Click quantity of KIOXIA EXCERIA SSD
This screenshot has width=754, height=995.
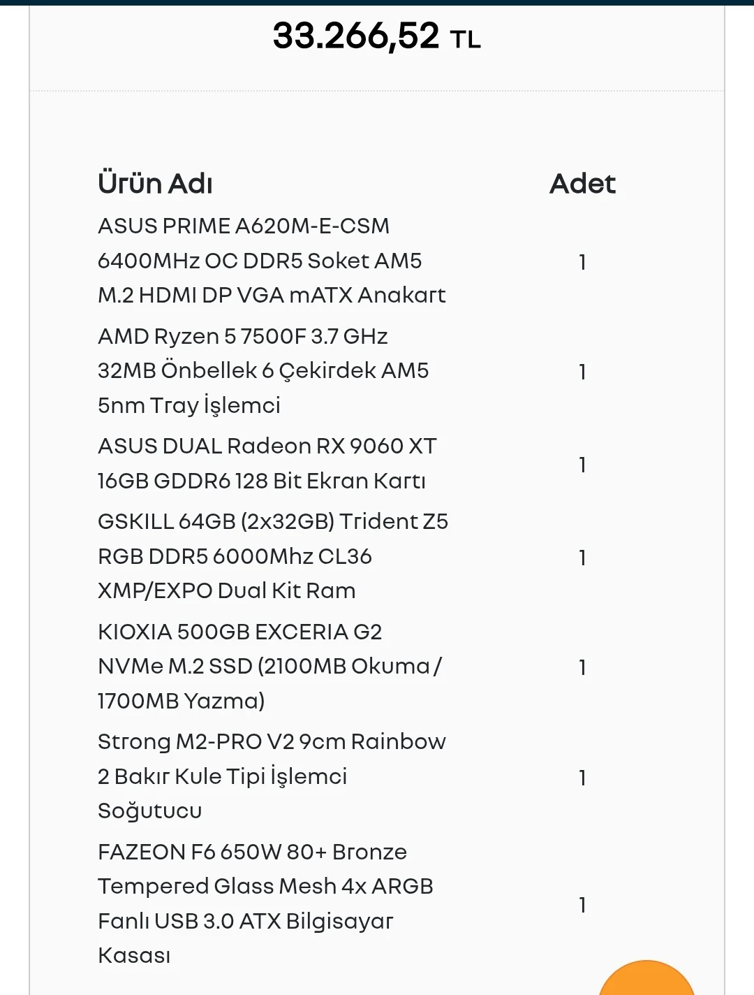[x=582, y=667]
